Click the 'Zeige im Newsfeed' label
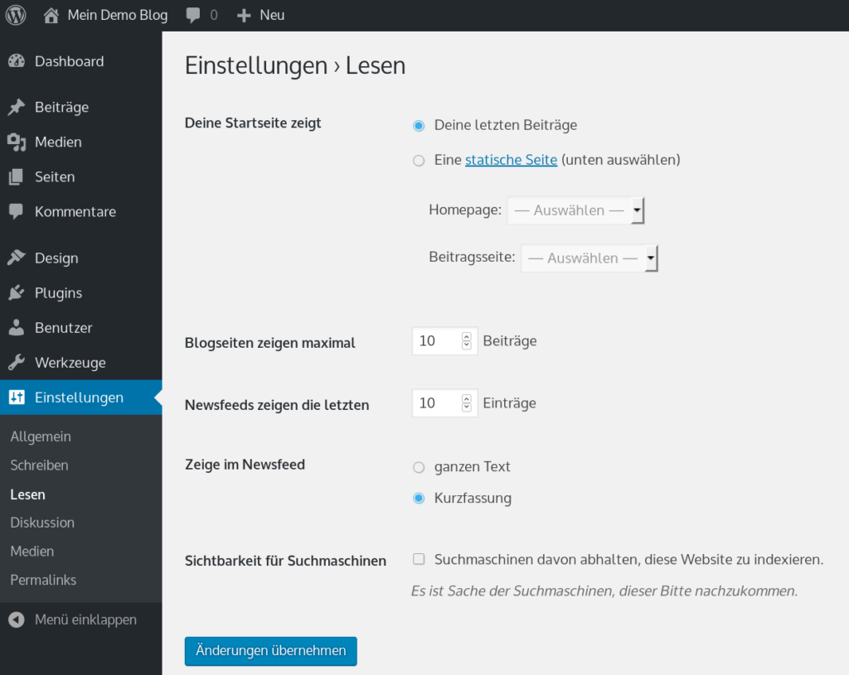This screenshot has width=849, height=675. pyautogui.click(x=245, y=465)
